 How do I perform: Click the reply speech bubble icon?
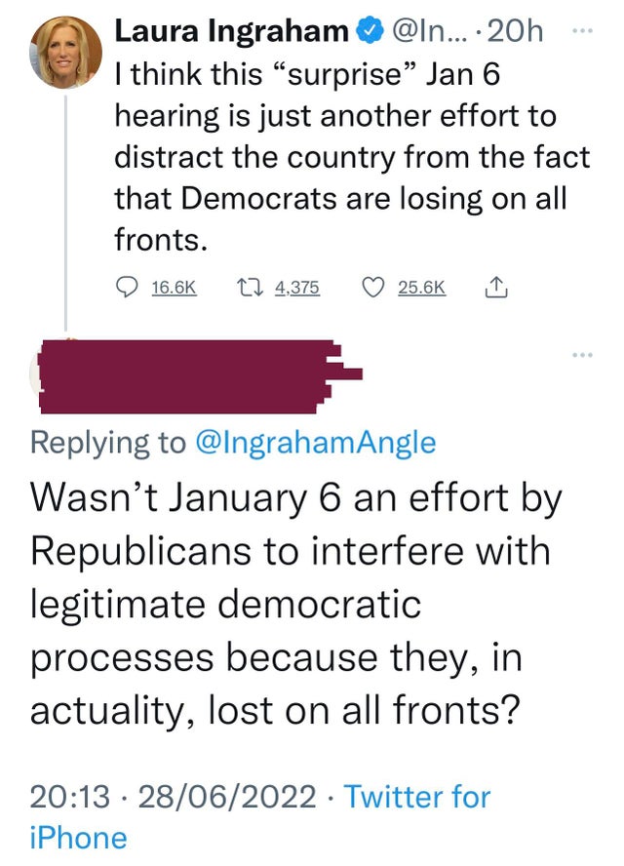[x=127, y=287]
